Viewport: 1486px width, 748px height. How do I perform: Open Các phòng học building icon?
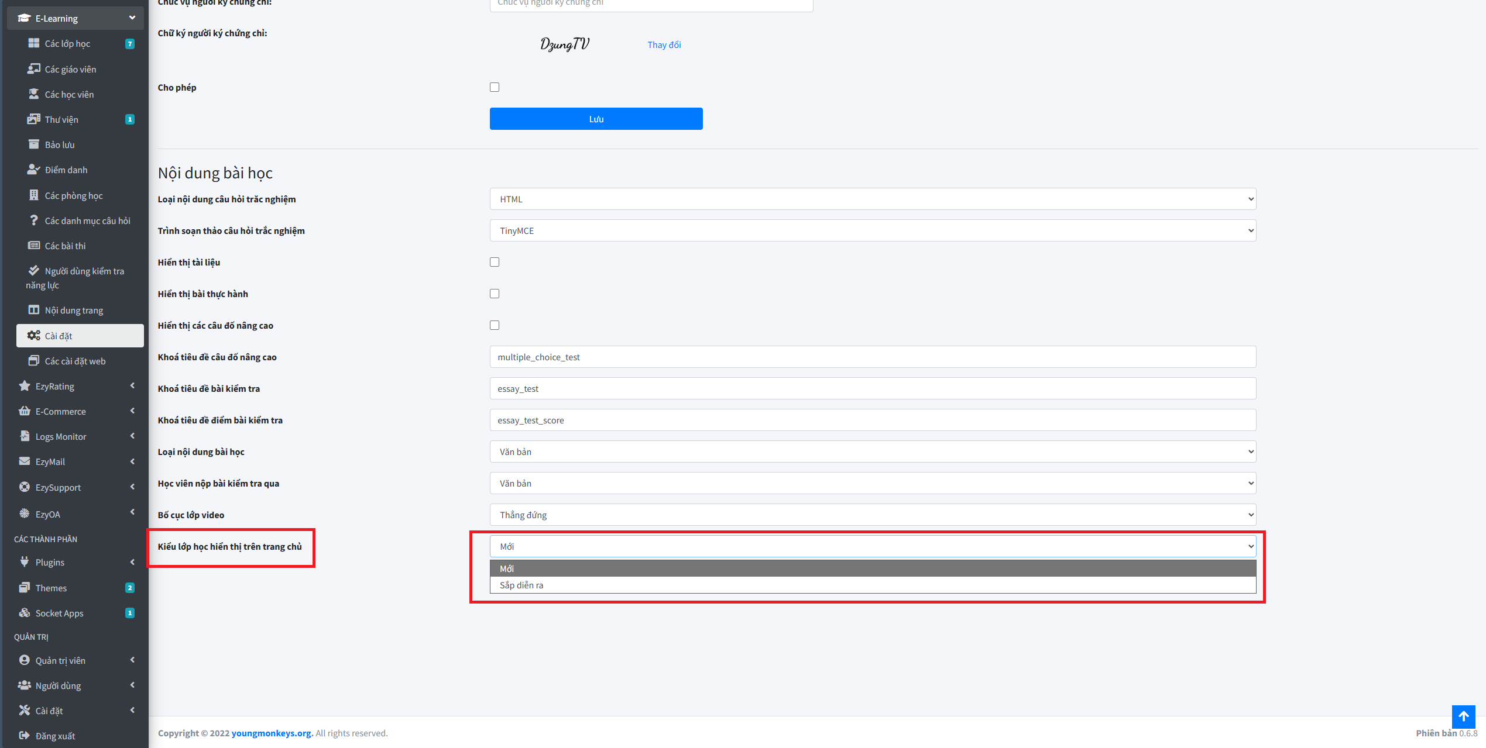tap(33, 195)
